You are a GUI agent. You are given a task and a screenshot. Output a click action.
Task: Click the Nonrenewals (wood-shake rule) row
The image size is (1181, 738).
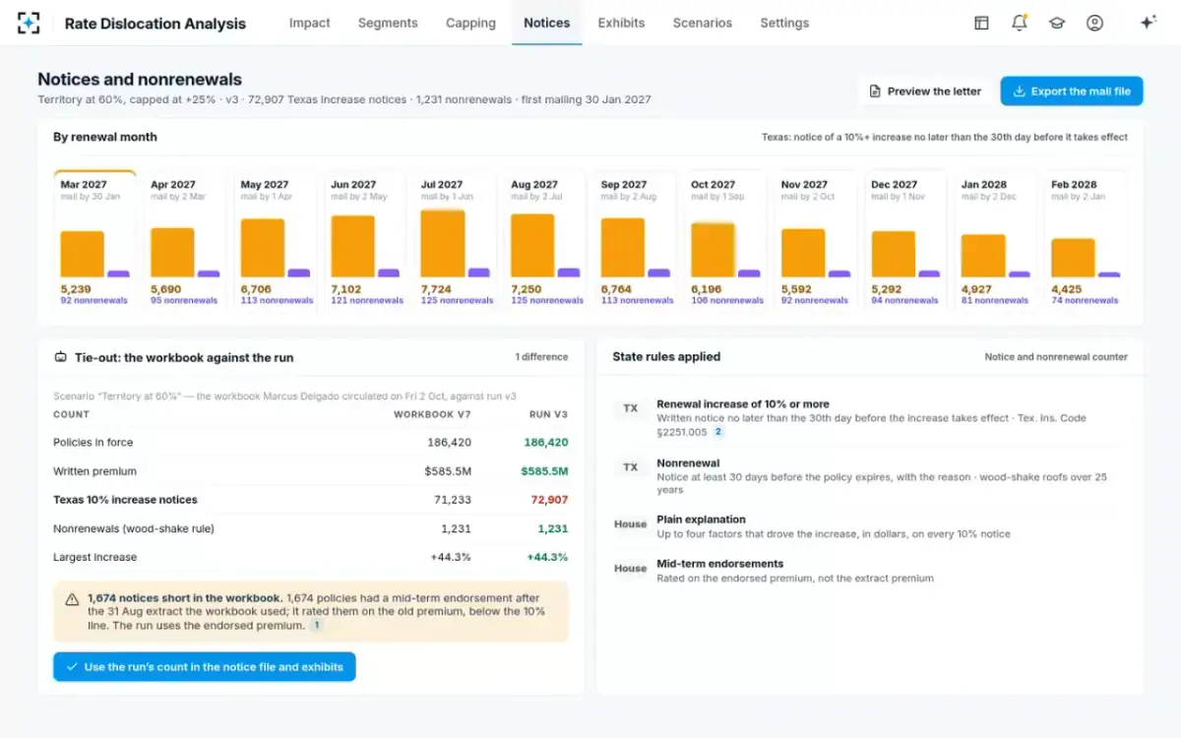[310, 528]
